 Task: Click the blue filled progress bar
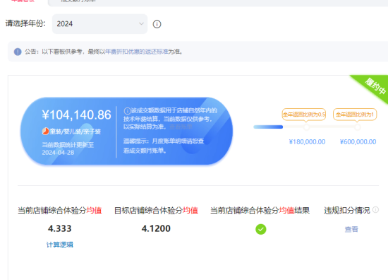(x=268, y=127)
